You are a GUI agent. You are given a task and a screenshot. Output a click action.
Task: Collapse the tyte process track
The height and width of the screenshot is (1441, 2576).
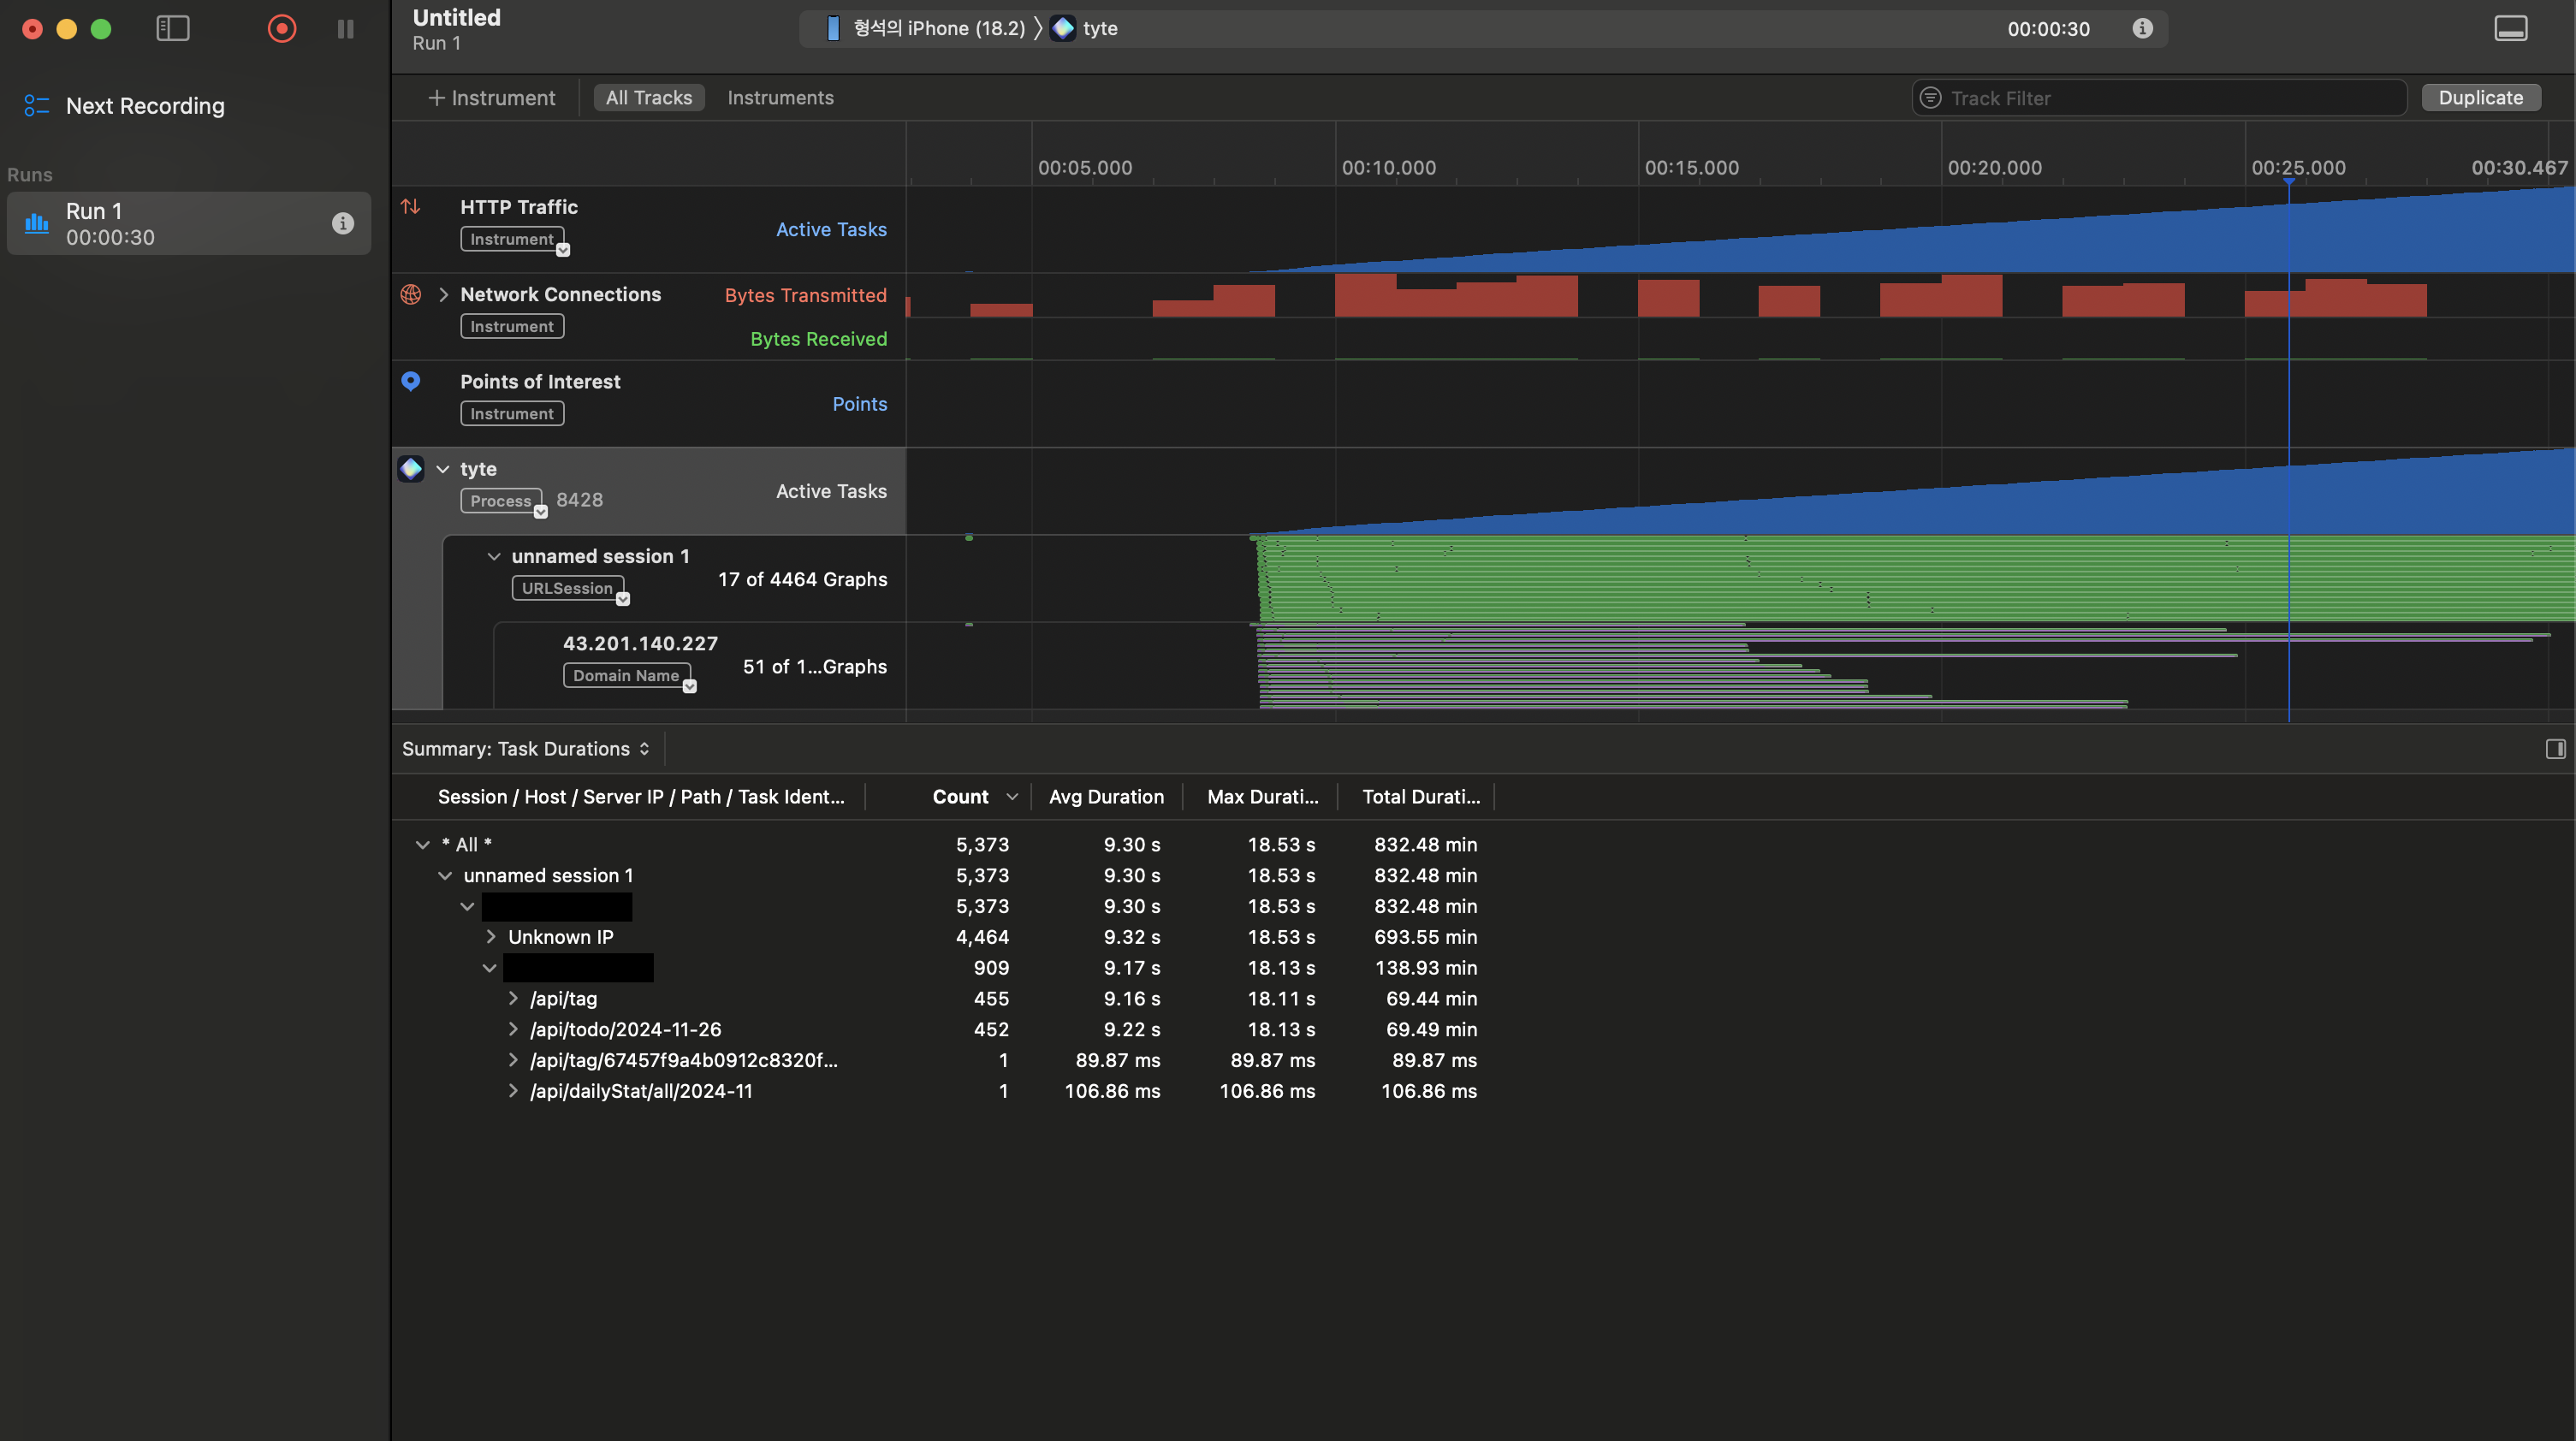(443, 469)
